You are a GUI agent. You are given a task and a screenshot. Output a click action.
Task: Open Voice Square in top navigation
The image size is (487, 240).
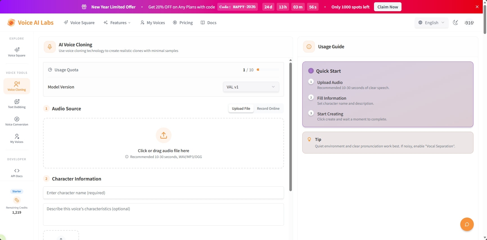(79, 22)
